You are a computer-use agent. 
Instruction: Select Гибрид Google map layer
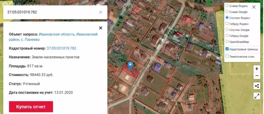[227, 36]
